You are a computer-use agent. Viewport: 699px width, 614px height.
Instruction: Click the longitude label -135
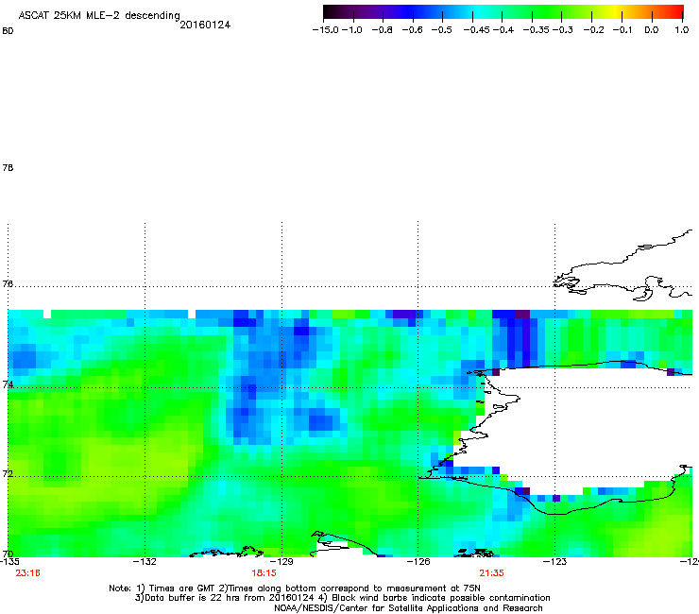[9, 562]
